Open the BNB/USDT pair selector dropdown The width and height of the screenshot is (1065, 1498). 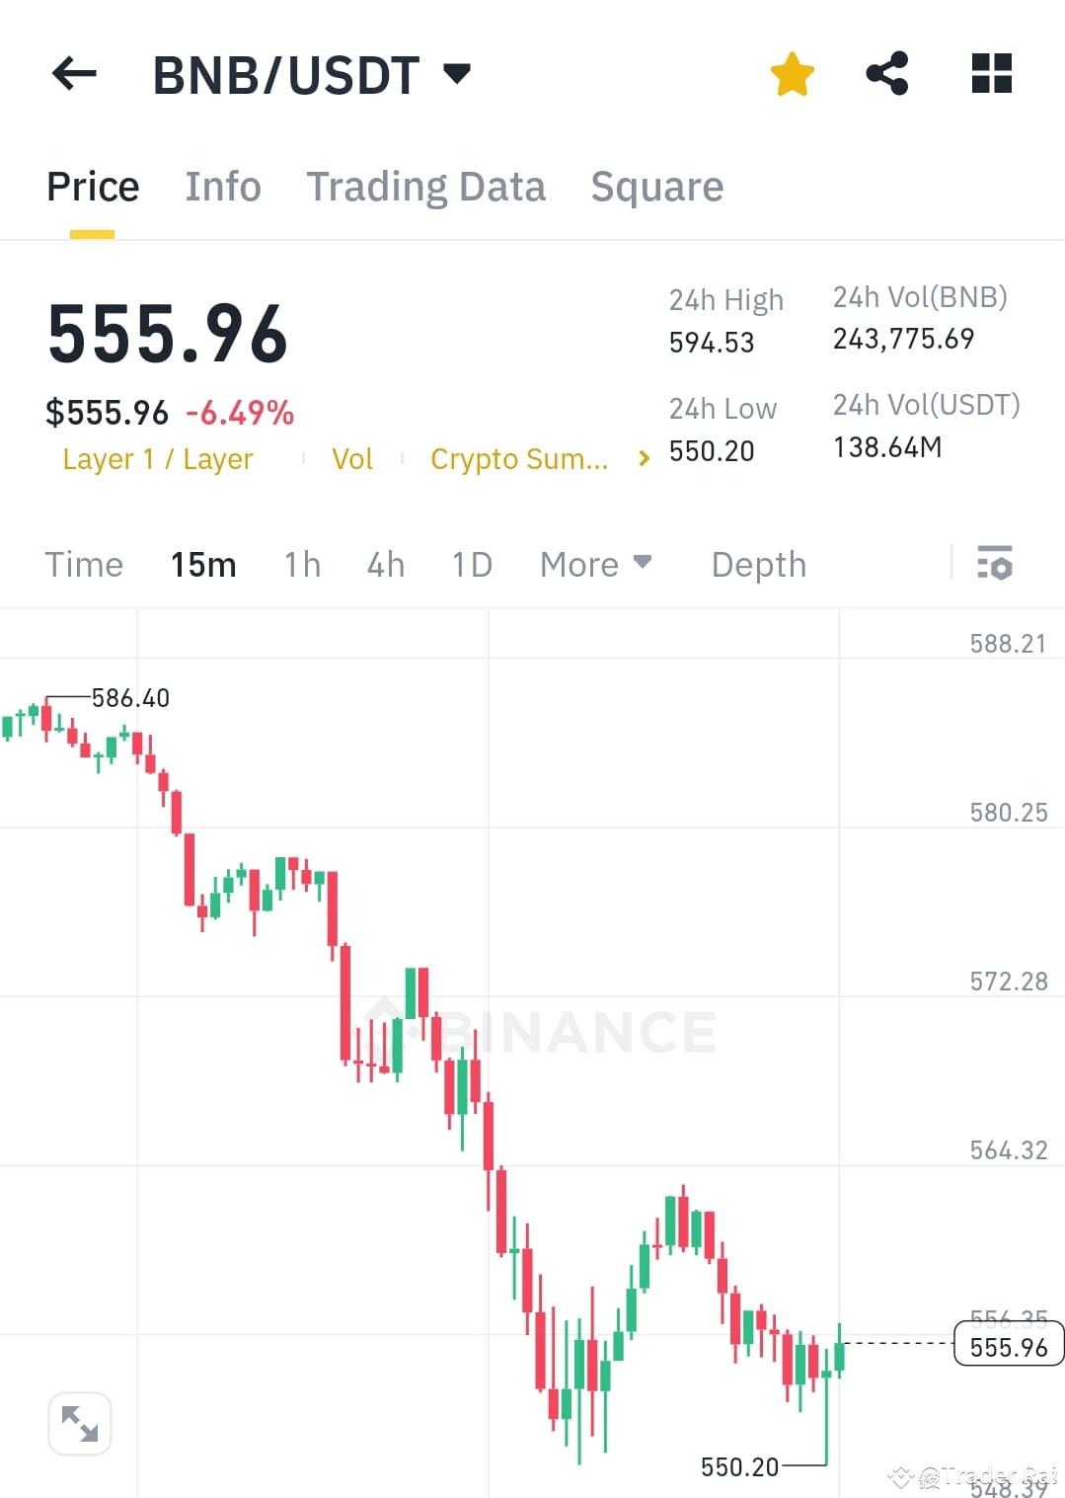pyautogui.click(x=456, y=71)
